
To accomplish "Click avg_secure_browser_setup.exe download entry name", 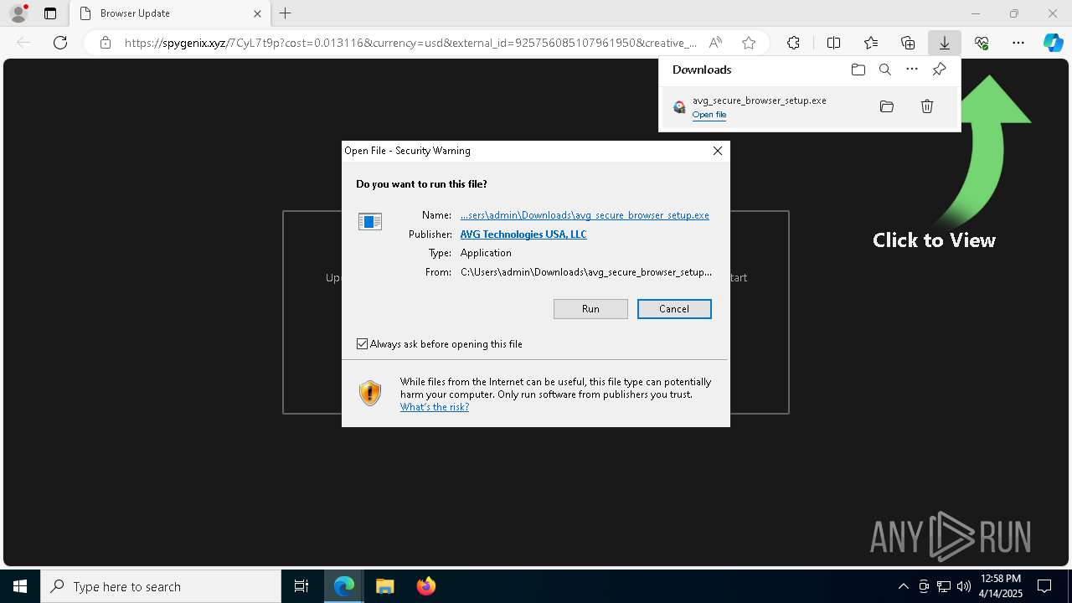I will [x=759, y=100].
